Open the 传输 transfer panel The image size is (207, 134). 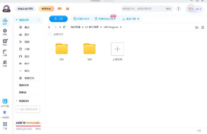click(x=5, y=32)
